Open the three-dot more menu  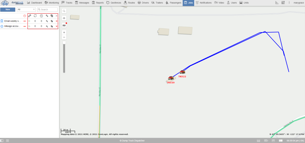point(289,3)
